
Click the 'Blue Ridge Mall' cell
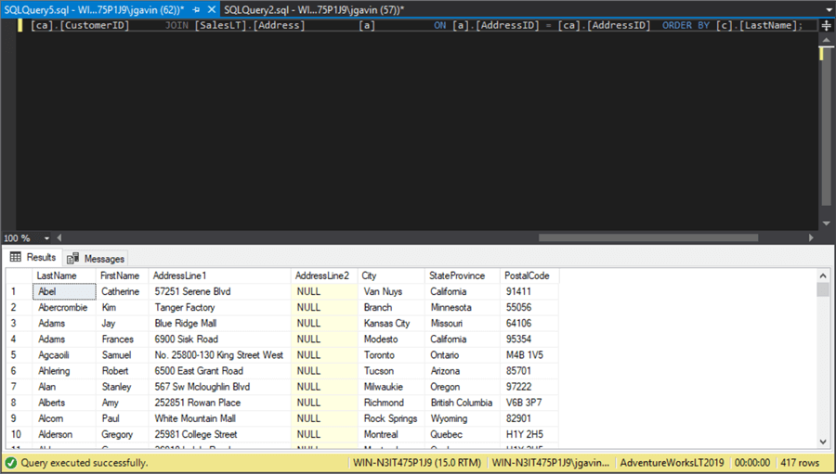pos(219,324)
